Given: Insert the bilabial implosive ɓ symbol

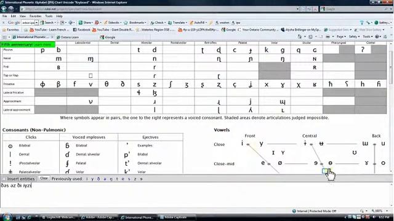Looking at the screenshot, I should 67,145.
